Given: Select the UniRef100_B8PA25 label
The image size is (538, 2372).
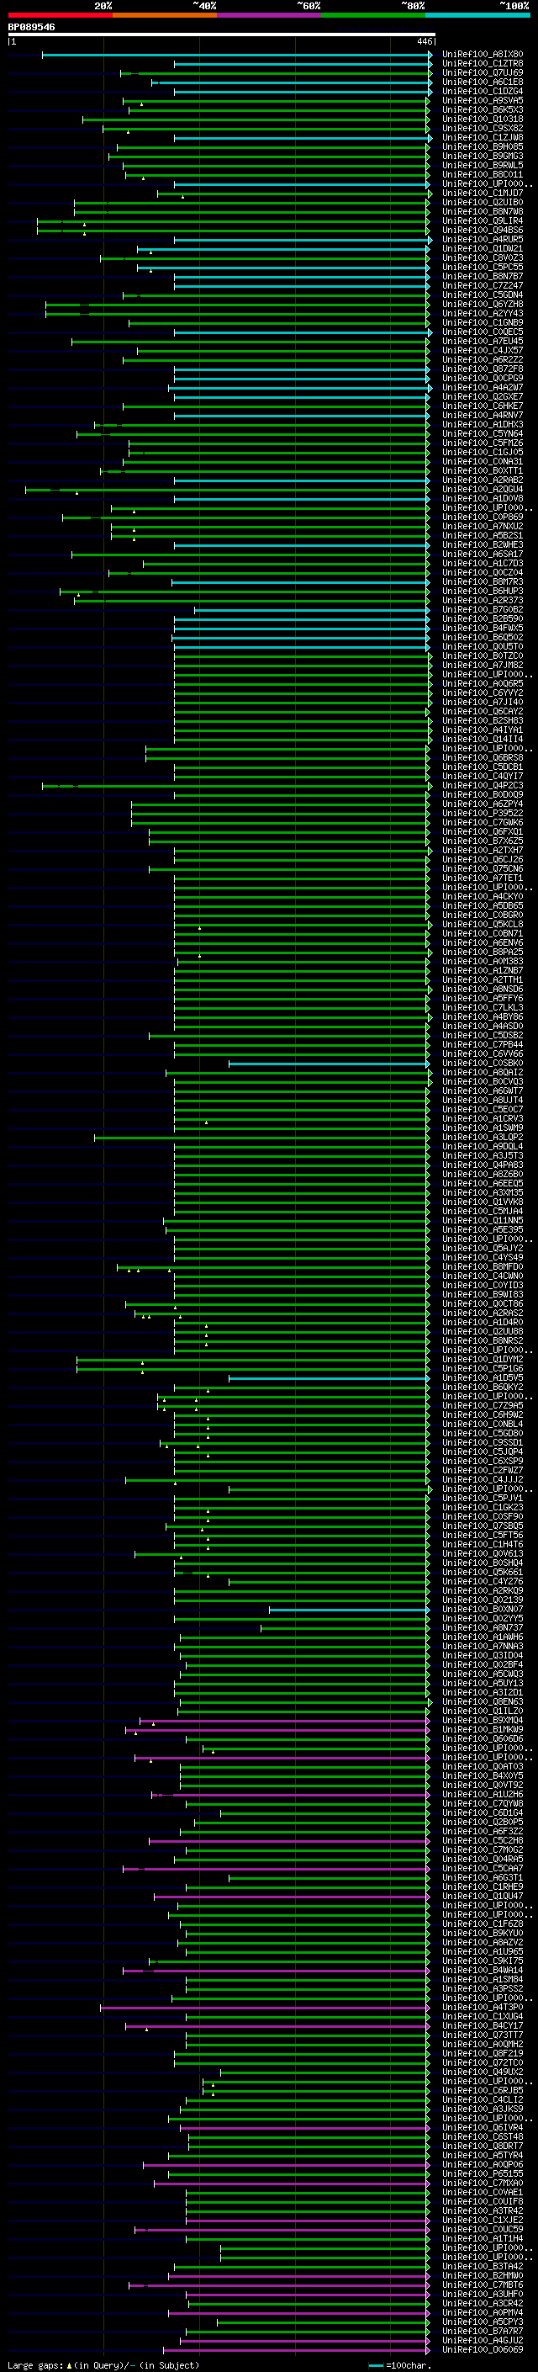Looking at the screenshot, I should (483, 953).
